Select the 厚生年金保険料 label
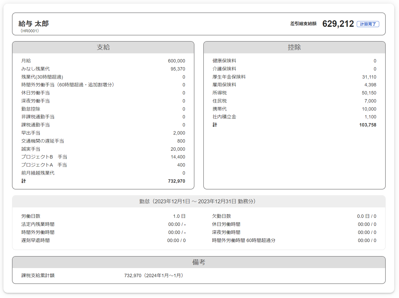Image resolution: width=399 pixels, height=298 pixels. tap(229, 77)
